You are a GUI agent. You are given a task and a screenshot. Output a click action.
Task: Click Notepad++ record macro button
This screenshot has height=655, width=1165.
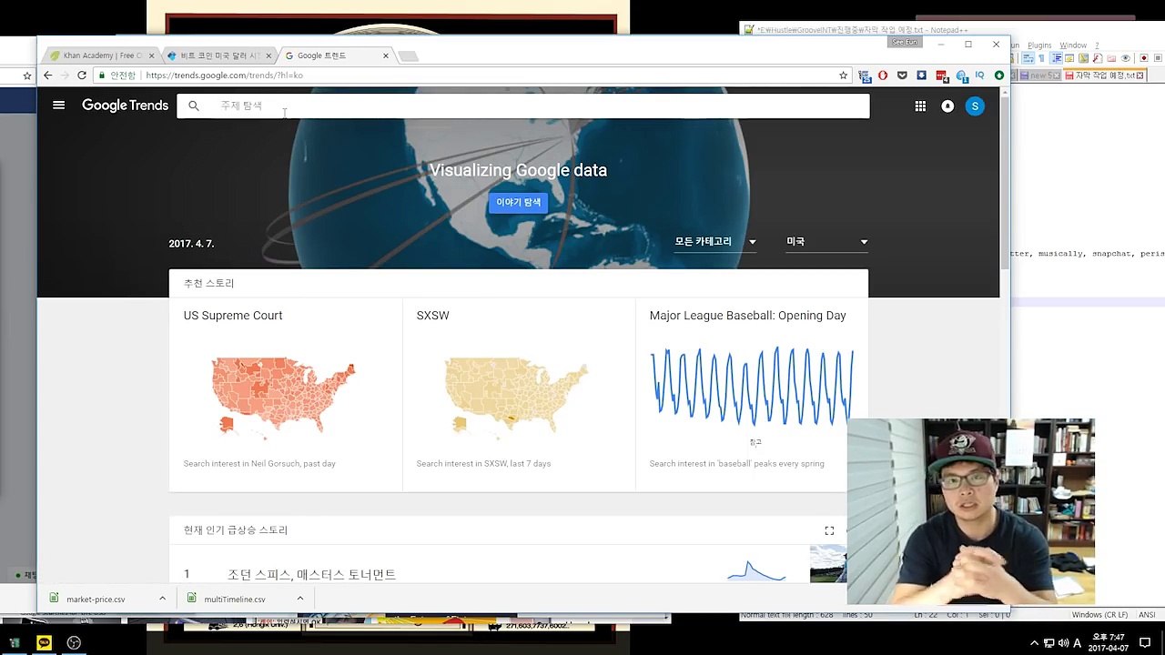coord(1144,58)
